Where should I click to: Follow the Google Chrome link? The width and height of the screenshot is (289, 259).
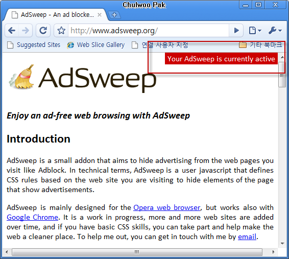coord(33,217)
